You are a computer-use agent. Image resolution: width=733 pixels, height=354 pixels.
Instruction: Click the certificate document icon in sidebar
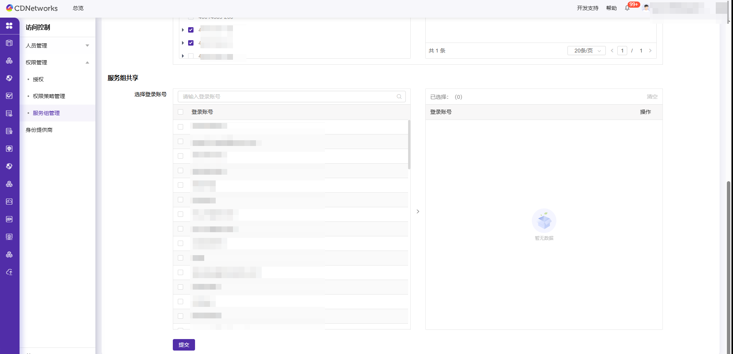click(9, 131)
